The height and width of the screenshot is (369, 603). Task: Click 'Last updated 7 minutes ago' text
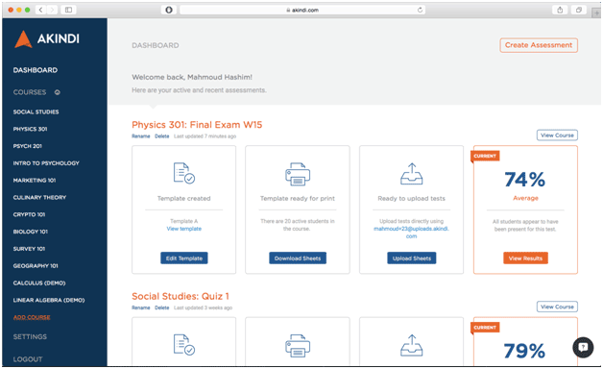[x=205, y=136]
